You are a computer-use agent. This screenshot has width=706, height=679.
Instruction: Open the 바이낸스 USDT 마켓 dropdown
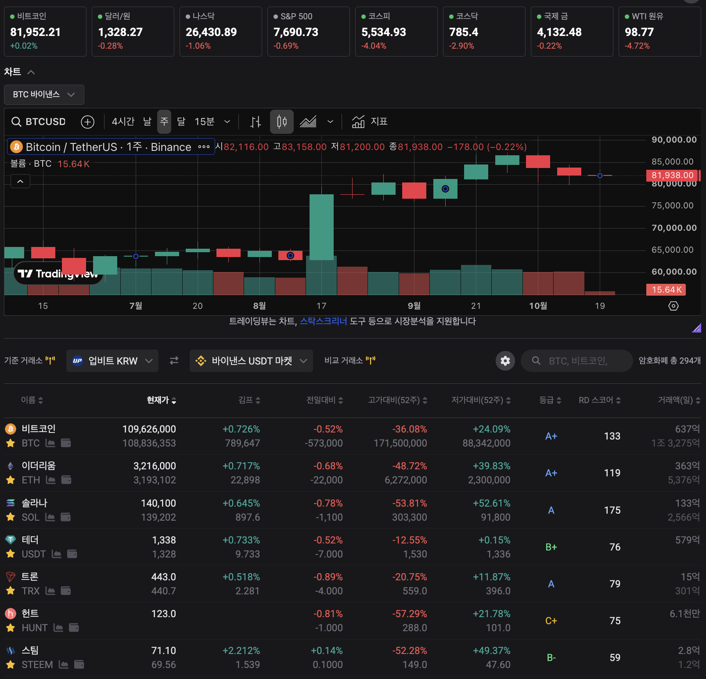pyautogui.click(x=251, y=361)
